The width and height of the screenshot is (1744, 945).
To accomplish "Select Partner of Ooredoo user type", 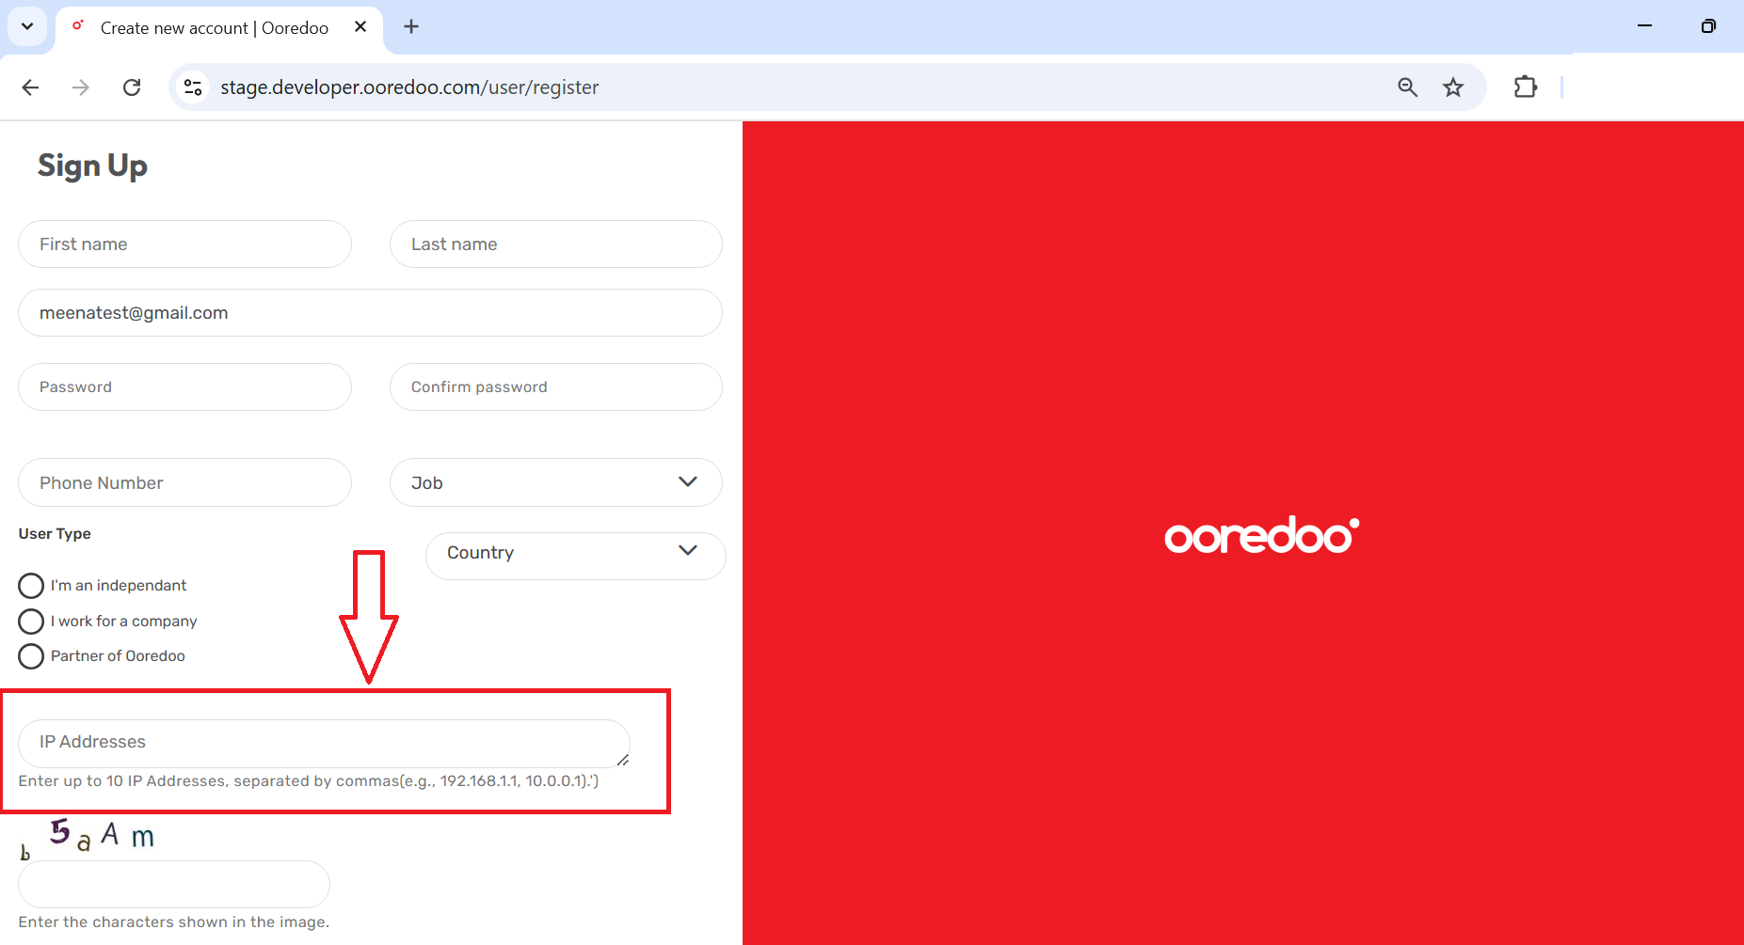I will [30, 655].
